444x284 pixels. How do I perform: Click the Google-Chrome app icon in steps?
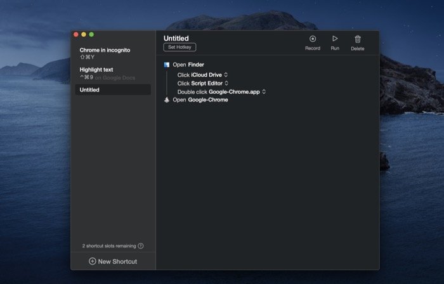point(167,100)
